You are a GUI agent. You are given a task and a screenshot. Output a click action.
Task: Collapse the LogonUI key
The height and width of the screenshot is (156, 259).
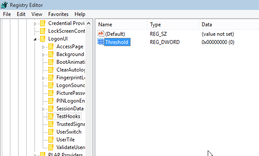point(35,39)
